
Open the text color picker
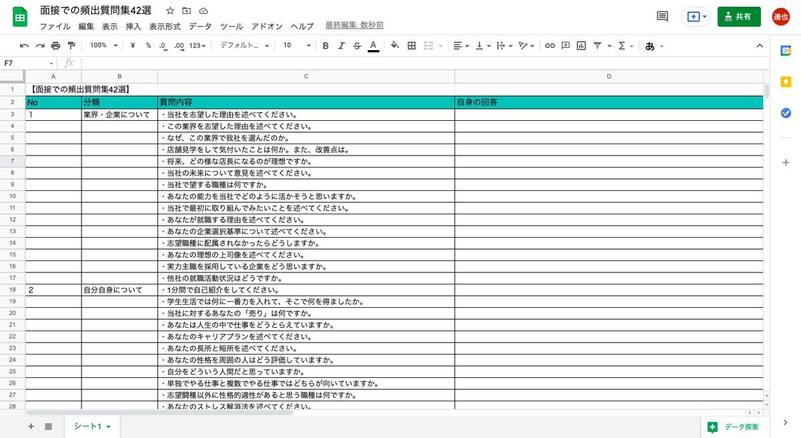point(373,45)
